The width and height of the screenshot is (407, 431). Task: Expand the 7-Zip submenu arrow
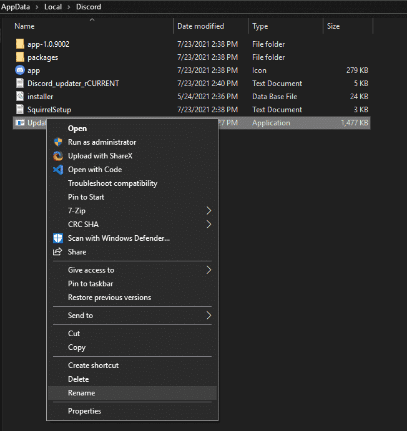tap(208, 211)
